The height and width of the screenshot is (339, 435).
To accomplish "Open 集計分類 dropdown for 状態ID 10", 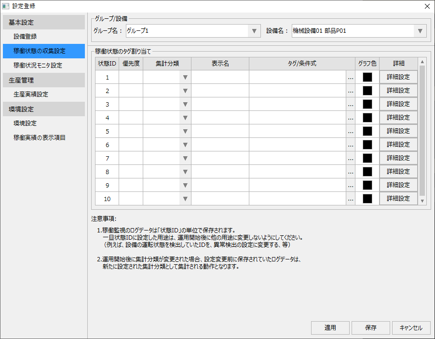I will point(185,198).
